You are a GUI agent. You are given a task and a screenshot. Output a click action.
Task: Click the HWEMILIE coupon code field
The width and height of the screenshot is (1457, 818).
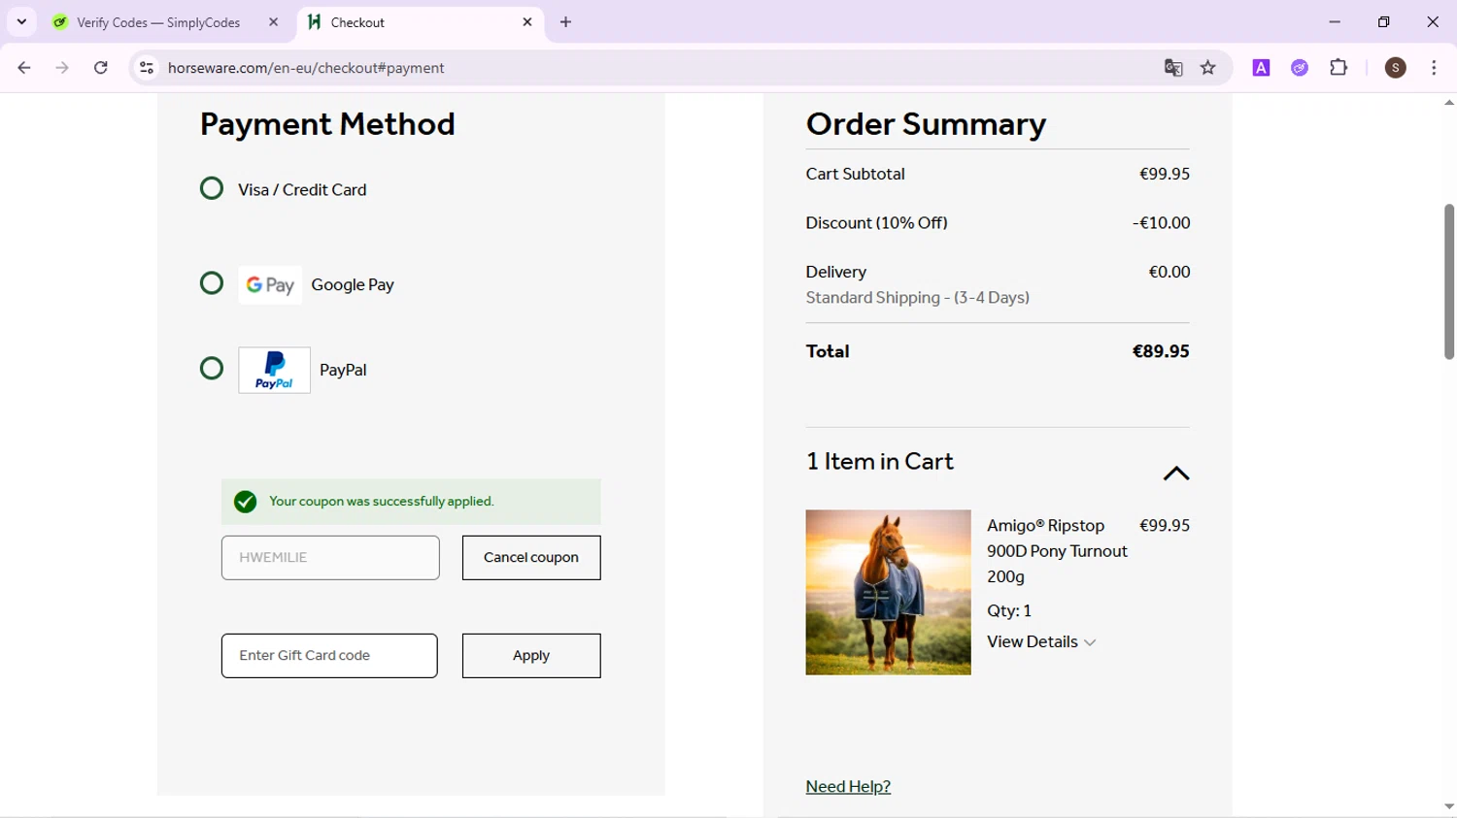[x=330, y=558]
